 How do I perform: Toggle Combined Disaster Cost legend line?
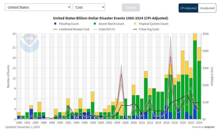(x=71, y=29)
